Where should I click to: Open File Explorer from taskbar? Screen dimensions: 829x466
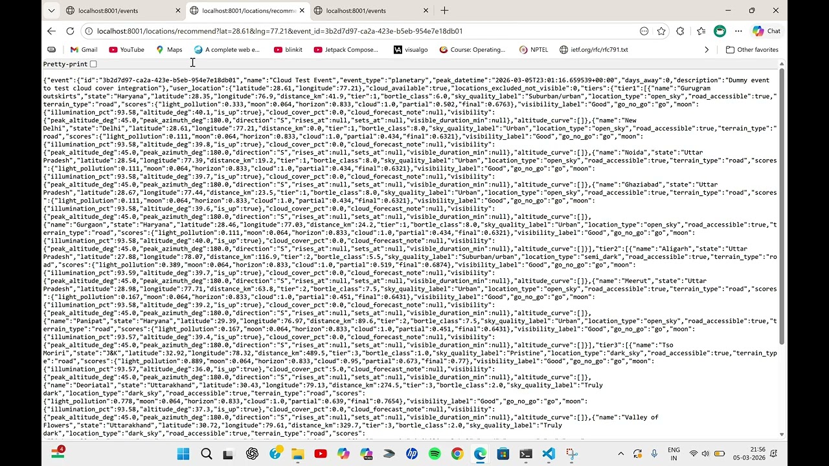tap(297, 454)
